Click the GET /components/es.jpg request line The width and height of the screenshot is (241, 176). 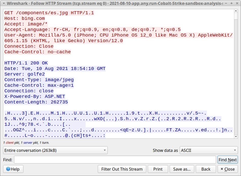click(x=49, y=13)
